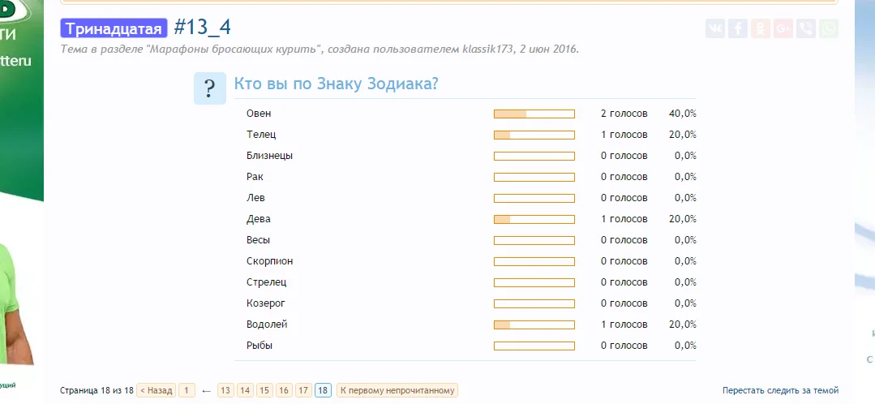
Task: Click the '1 голосов' count for Телец
Action: point(624,135)
